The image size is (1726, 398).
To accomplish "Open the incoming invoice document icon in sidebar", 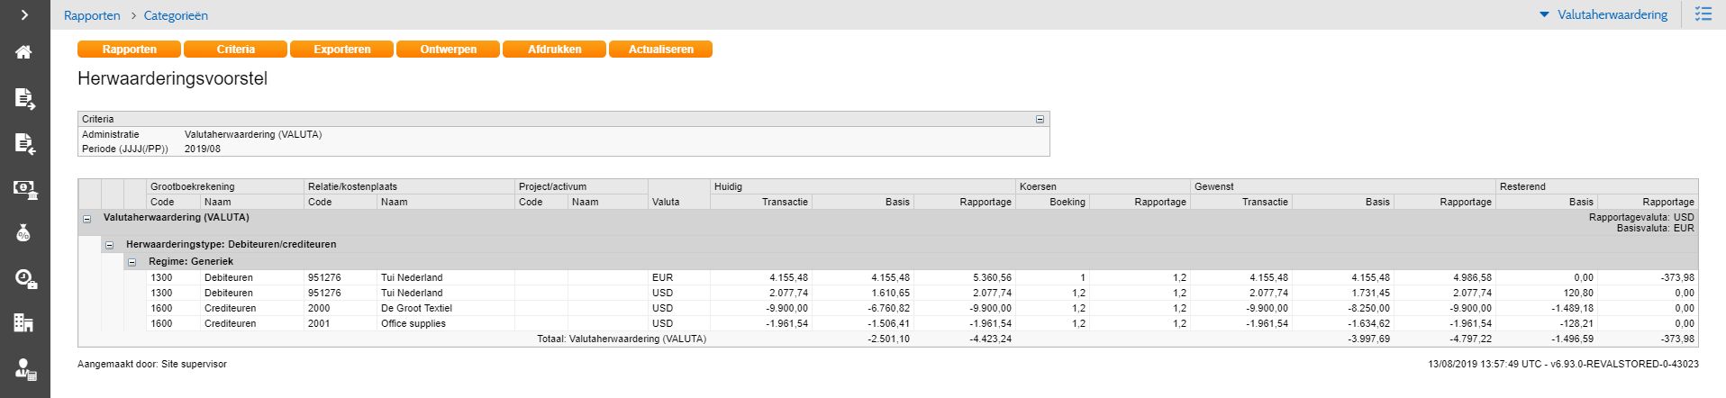I will pos(24,143).
